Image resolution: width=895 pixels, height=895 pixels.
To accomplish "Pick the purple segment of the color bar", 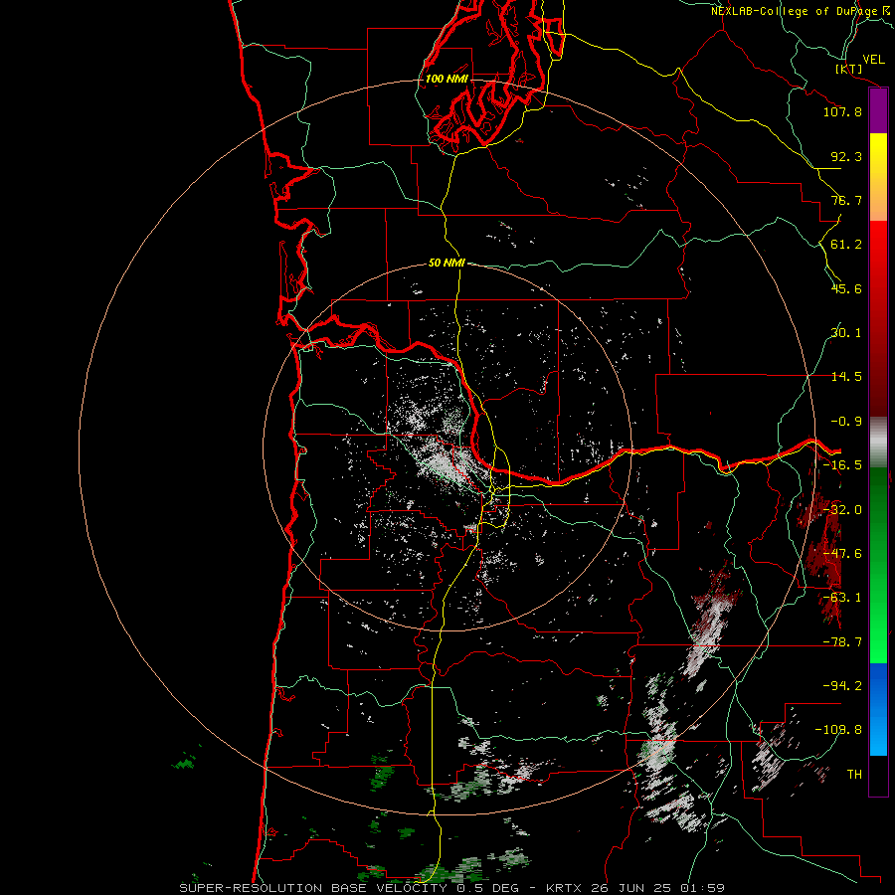I will point(878,111).
